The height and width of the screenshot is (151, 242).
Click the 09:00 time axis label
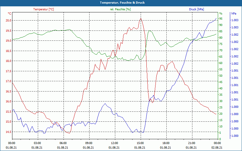[89, 143]
